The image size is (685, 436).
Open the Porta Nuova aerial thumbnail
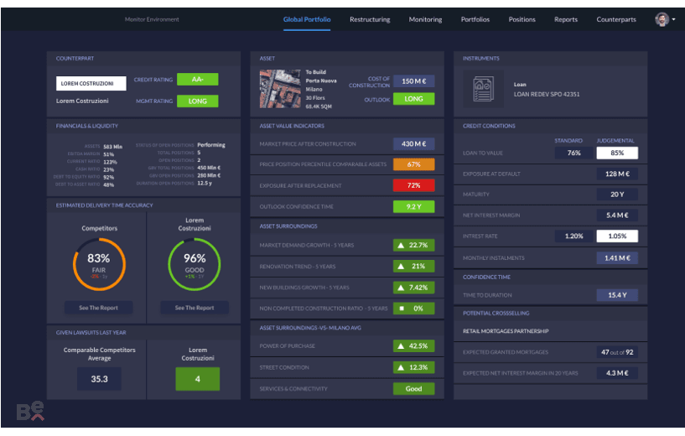point(280,89)
